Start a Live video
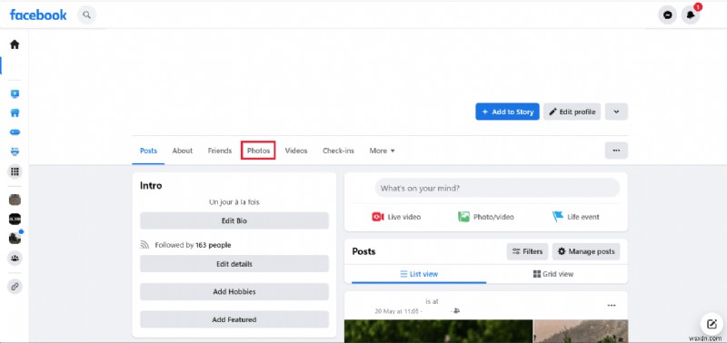727x343 pixels. click(x=396, y=217)
